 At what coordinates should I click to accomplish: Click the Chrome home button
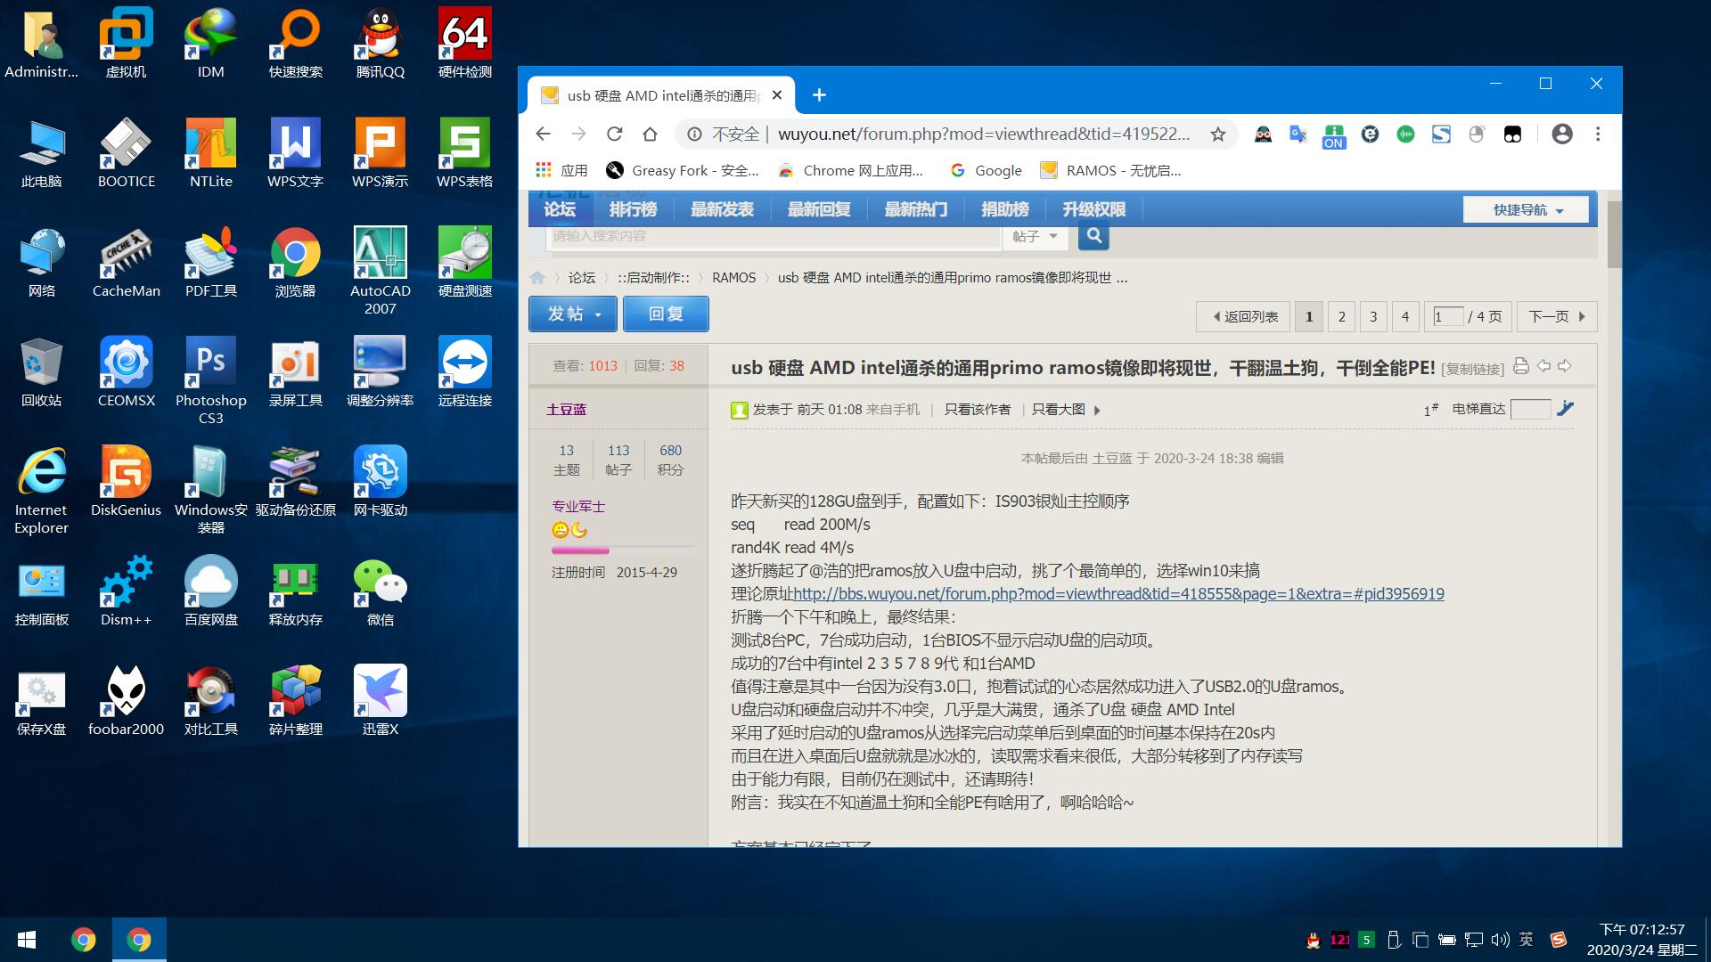point(650,134)
